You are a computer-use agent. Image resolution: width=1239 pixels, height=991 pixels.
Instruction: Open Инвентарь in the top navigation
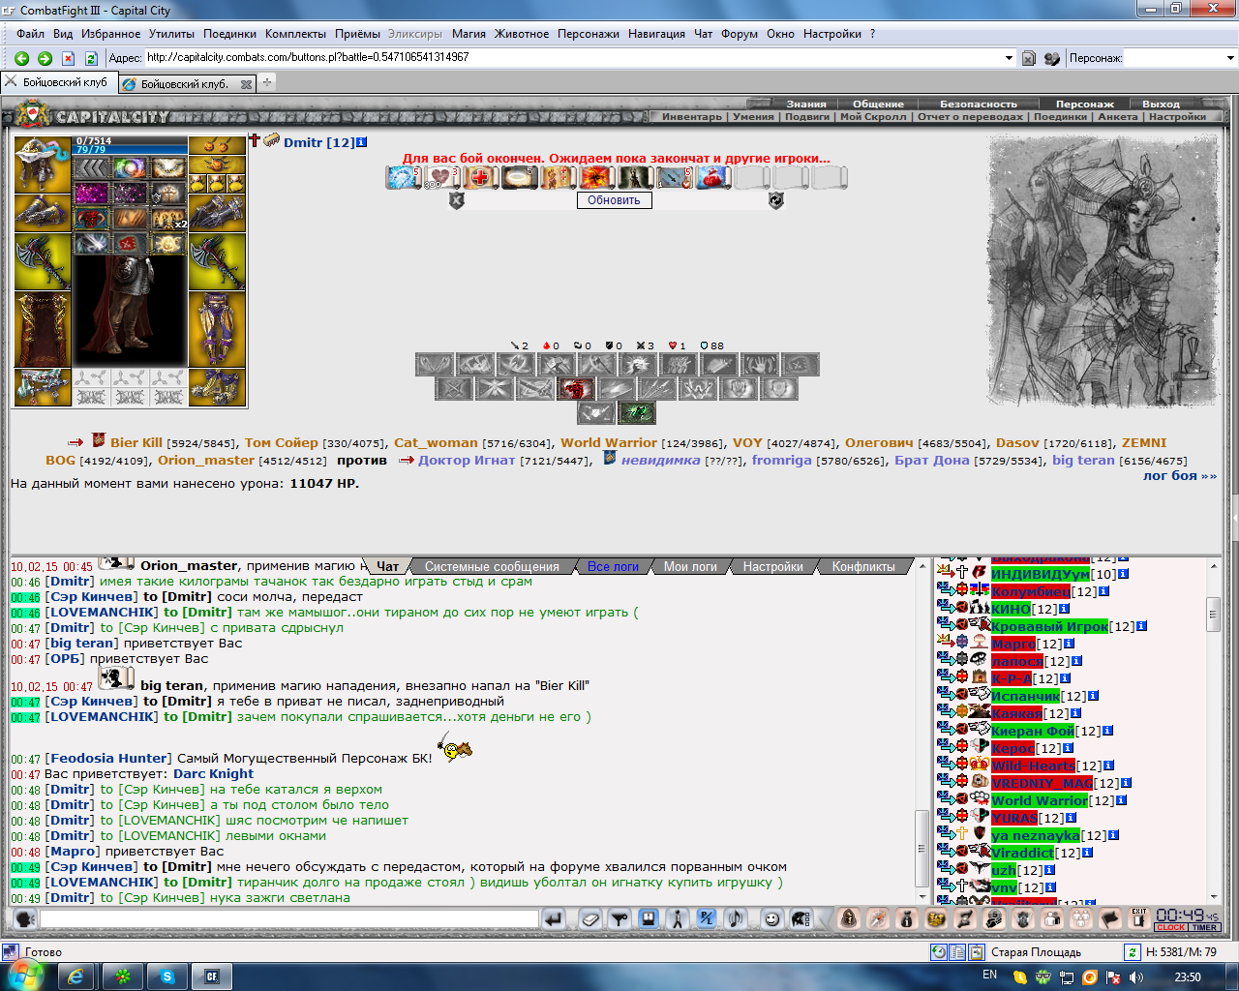coord(692,116)
